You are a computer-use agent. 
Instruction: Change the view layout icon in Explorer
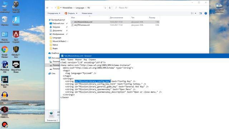tap(192, 13)
